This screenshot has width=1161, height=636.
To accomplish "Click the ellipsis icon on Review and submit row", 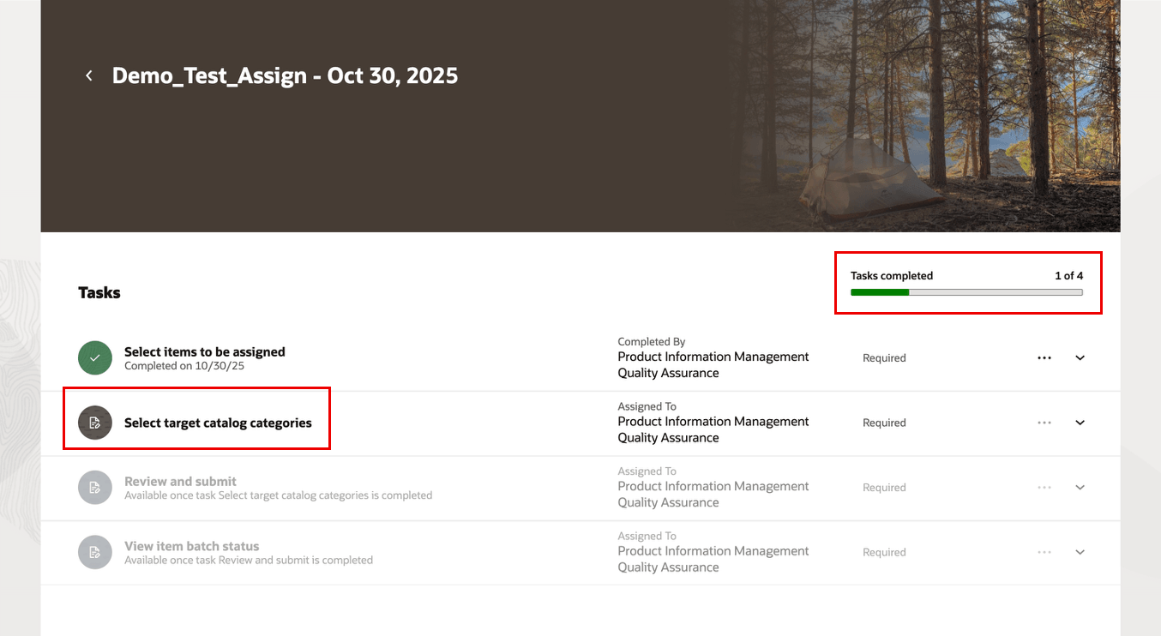I will 1044,487.
